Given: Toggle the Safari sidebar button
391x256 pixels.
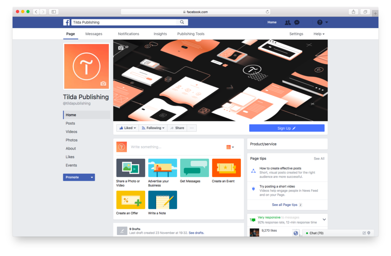Looking at the screenshot, I should click(53, 12).
